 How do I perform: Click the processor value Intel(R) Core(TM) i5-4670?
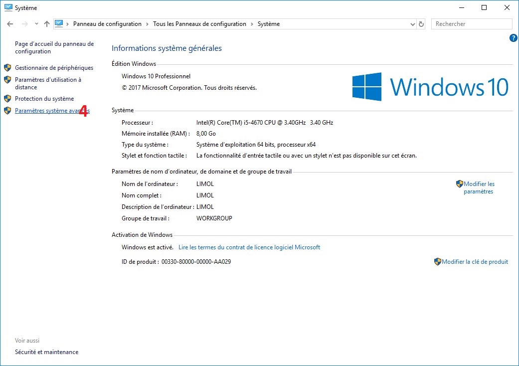point(264,123)
